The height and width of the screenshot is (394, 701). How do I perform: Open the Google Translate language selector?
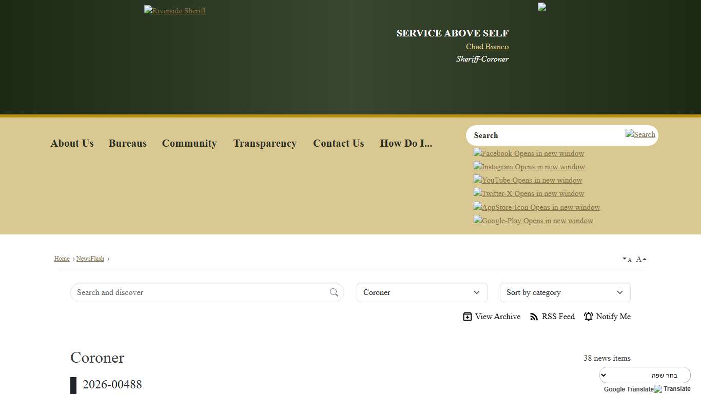coord(645,375)
